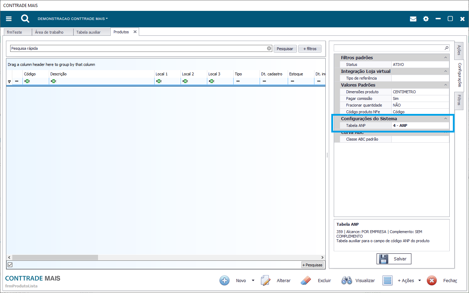Open the + Ações dropdown arrow
The image size is (469, 293).
[x=419, y=280]
